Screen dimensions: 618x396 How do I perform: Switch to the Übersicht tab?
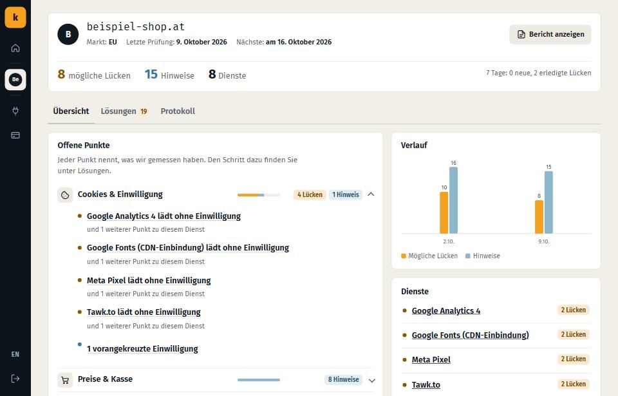click(x=71, y=111)
